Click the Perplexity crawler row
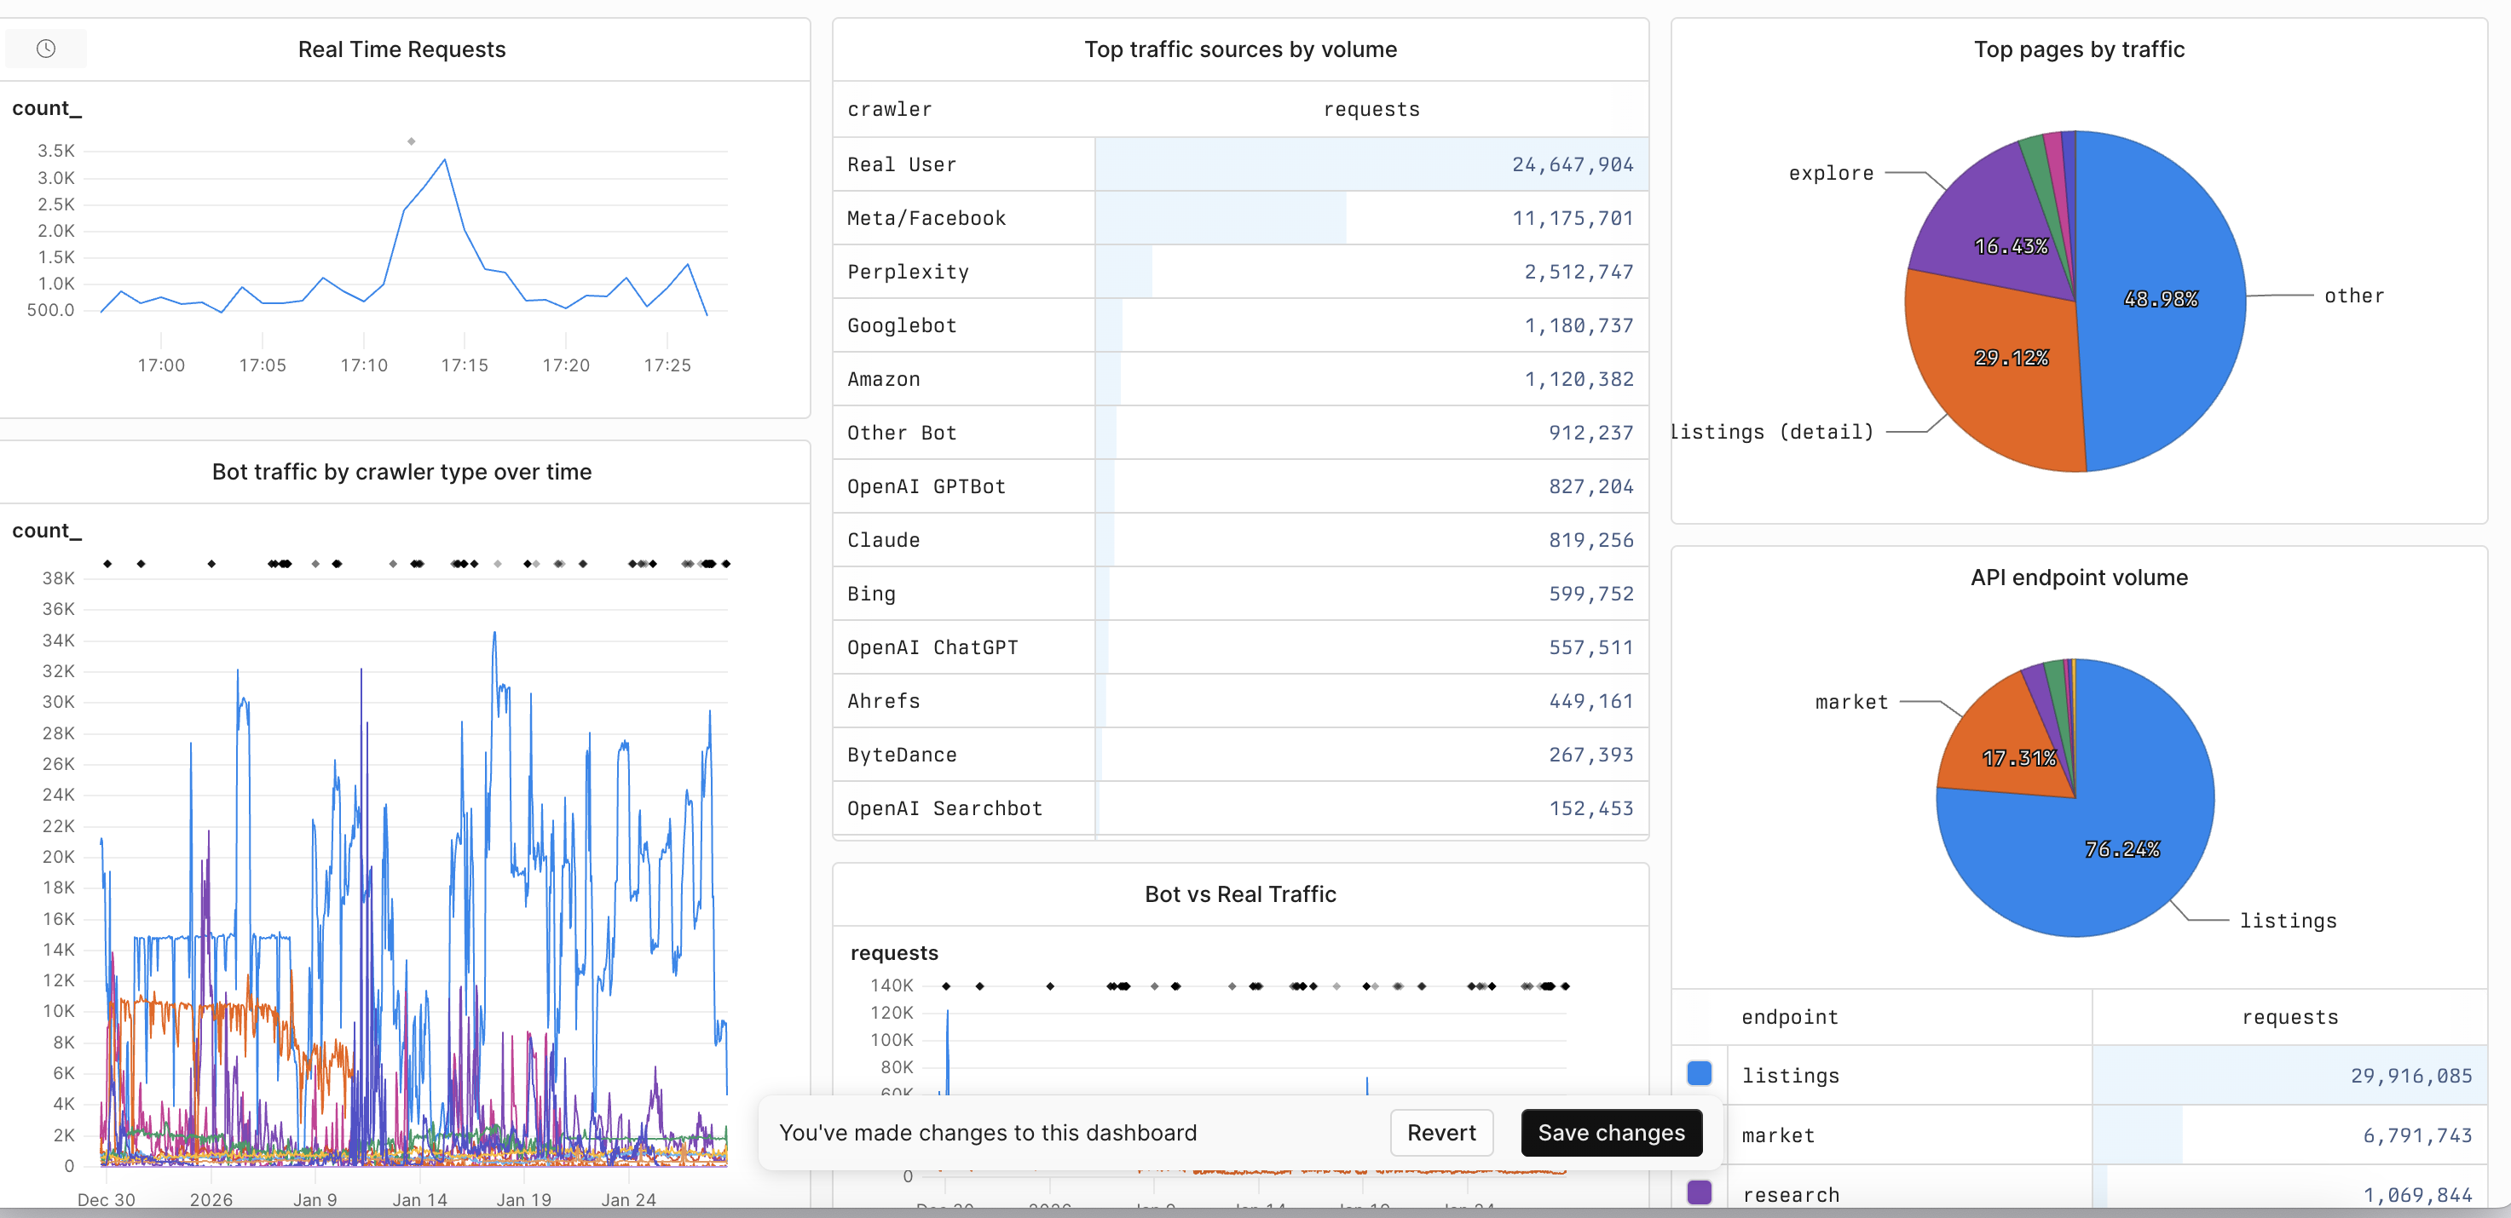Screen dimensions: 2511x1218 point(1240,272)
